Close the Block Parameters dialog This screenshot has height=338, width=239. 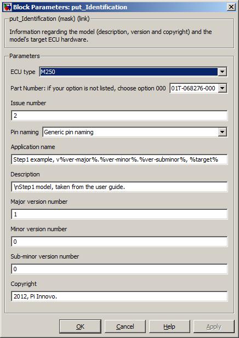pos(231,7)
